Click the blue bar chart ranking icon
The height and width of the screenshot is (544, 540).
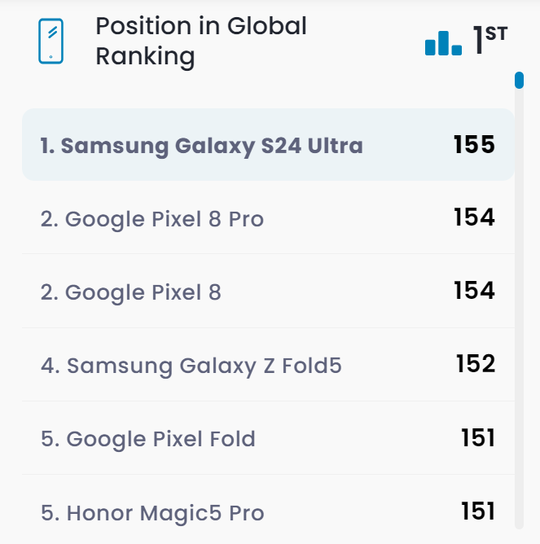pyautogui.click(x=443, y=42)
